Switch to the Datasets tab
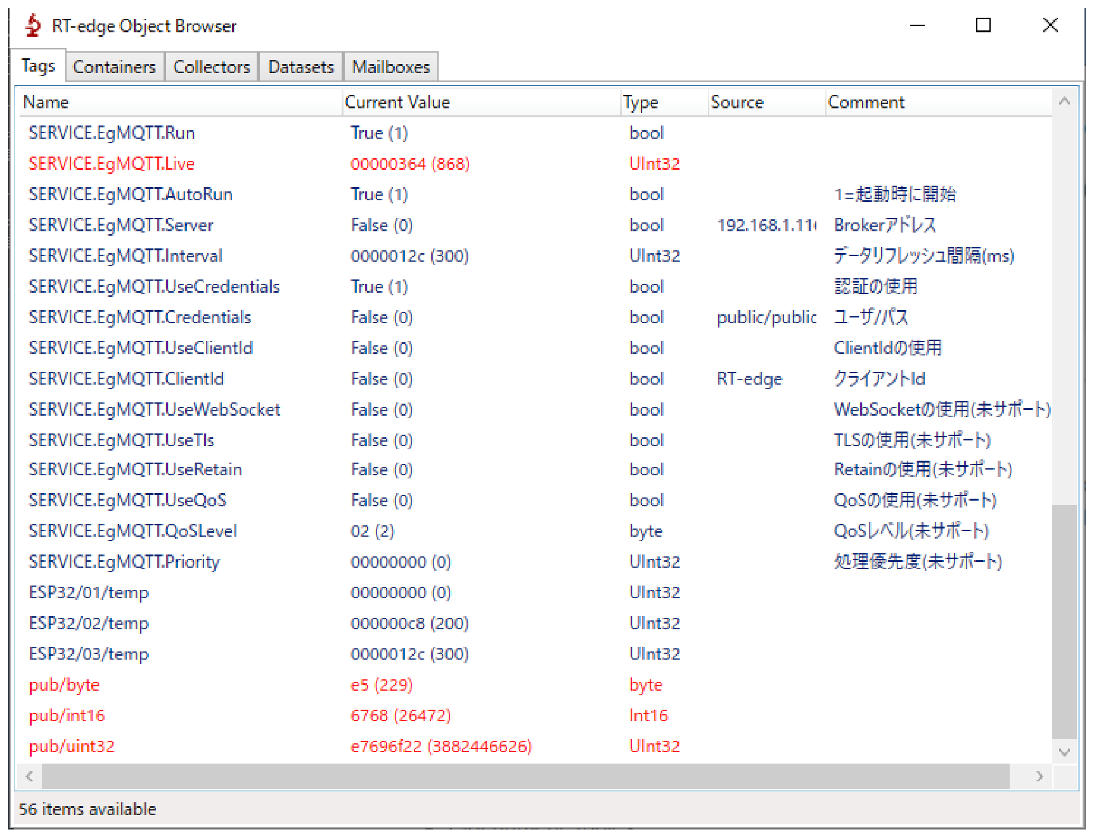Image resolution: width=1094 pixels, height=839 pixels. point(301,67)
